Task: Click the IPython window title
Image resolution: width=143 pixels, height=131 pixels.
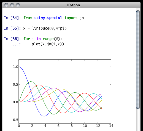Action: [74, 5]
